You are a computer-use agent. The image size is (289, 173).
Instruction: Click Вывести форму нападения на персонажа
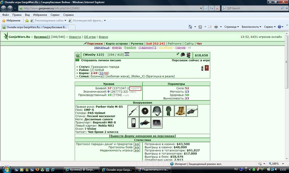(x=142, y=136)
